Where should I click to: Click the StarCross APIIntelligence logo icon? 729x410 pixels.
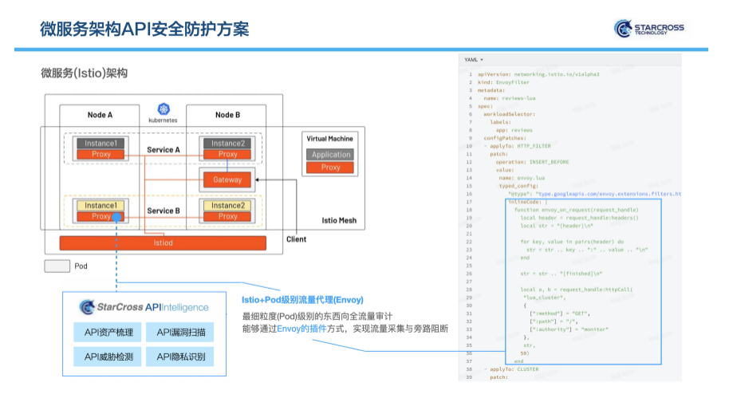pyautogui.click(x=87, y=307)
